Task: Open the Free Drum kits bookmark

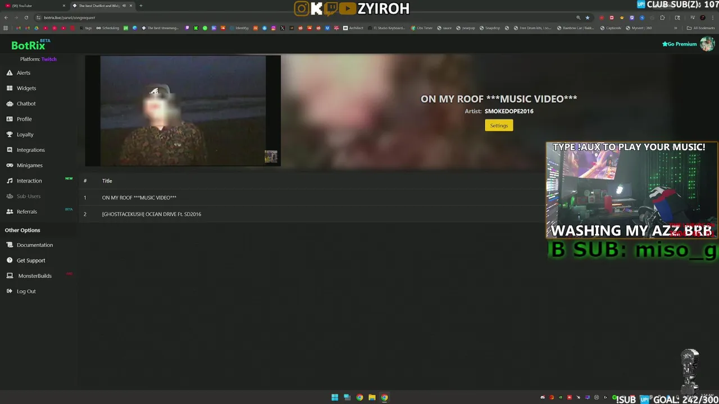Action: [x=532, y=28]
